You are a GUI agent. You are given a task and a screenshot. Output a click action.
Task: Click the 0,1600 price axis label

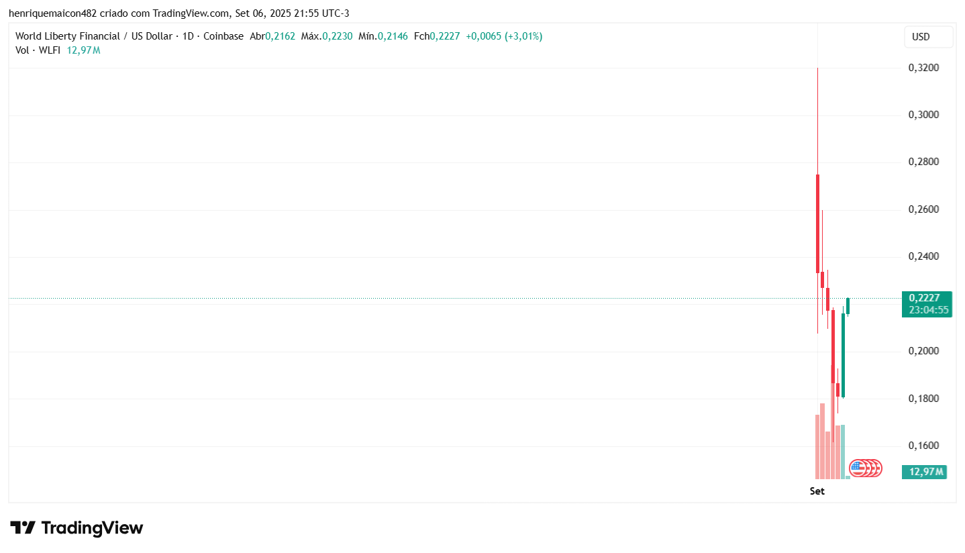[x=924, y=446]
